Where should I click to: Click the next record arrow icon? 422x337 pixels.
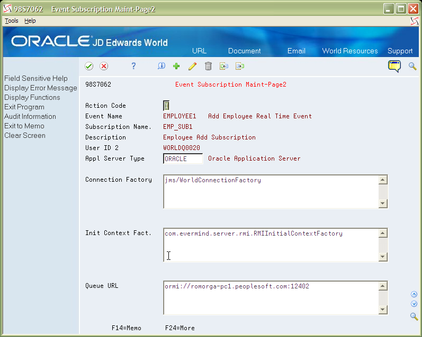[x=240, y=66]
